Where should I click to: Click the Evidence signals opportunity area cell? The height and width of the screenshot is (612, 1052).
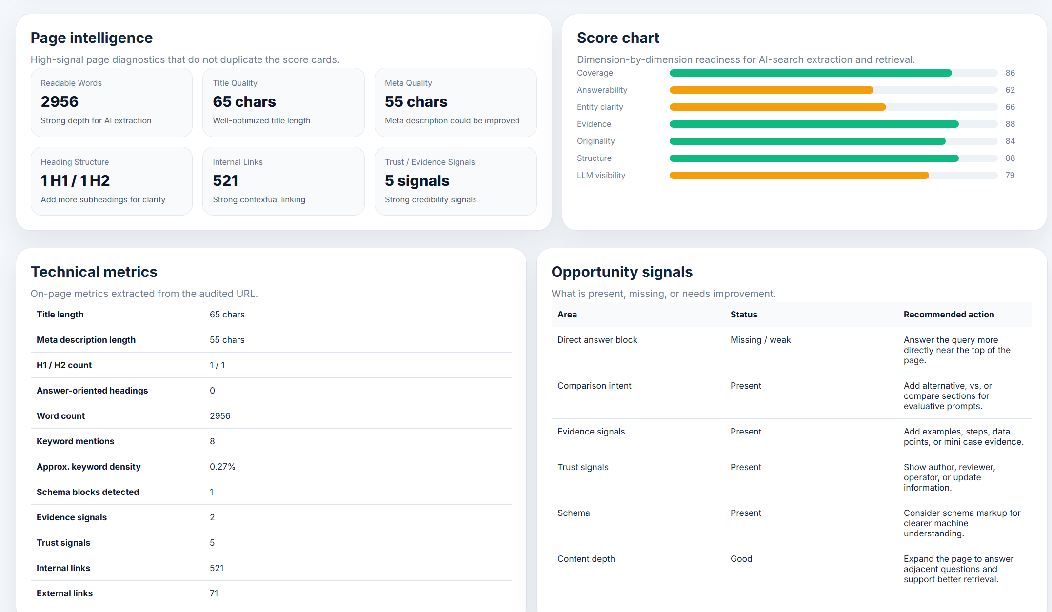coord(591,432)
